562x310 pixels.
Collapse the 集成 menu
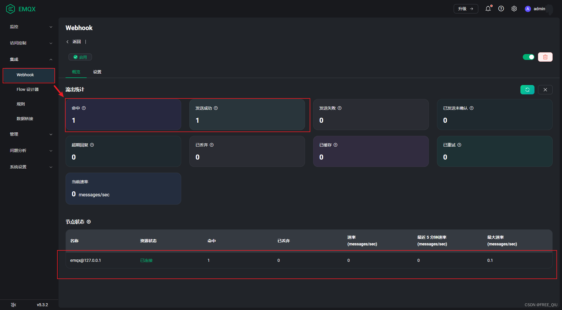(29, 59)
